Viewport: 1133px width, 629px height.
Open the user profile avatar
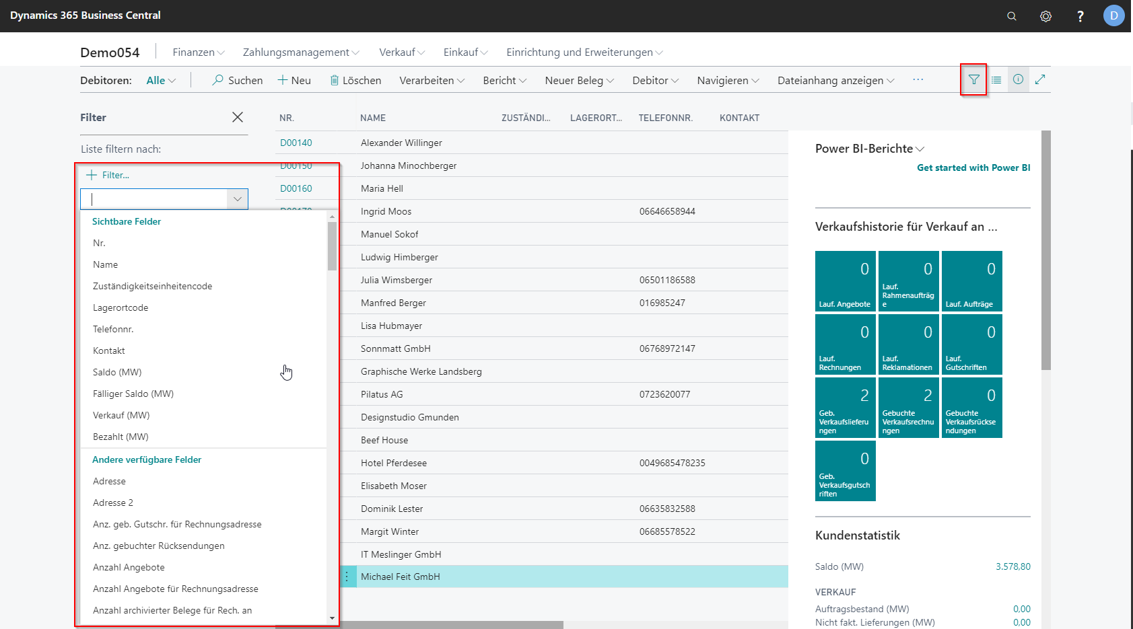1113,15
